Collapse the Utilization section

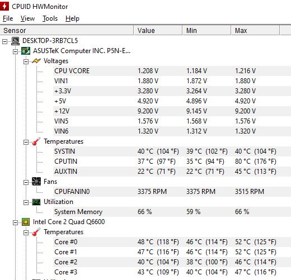(26, 202)
